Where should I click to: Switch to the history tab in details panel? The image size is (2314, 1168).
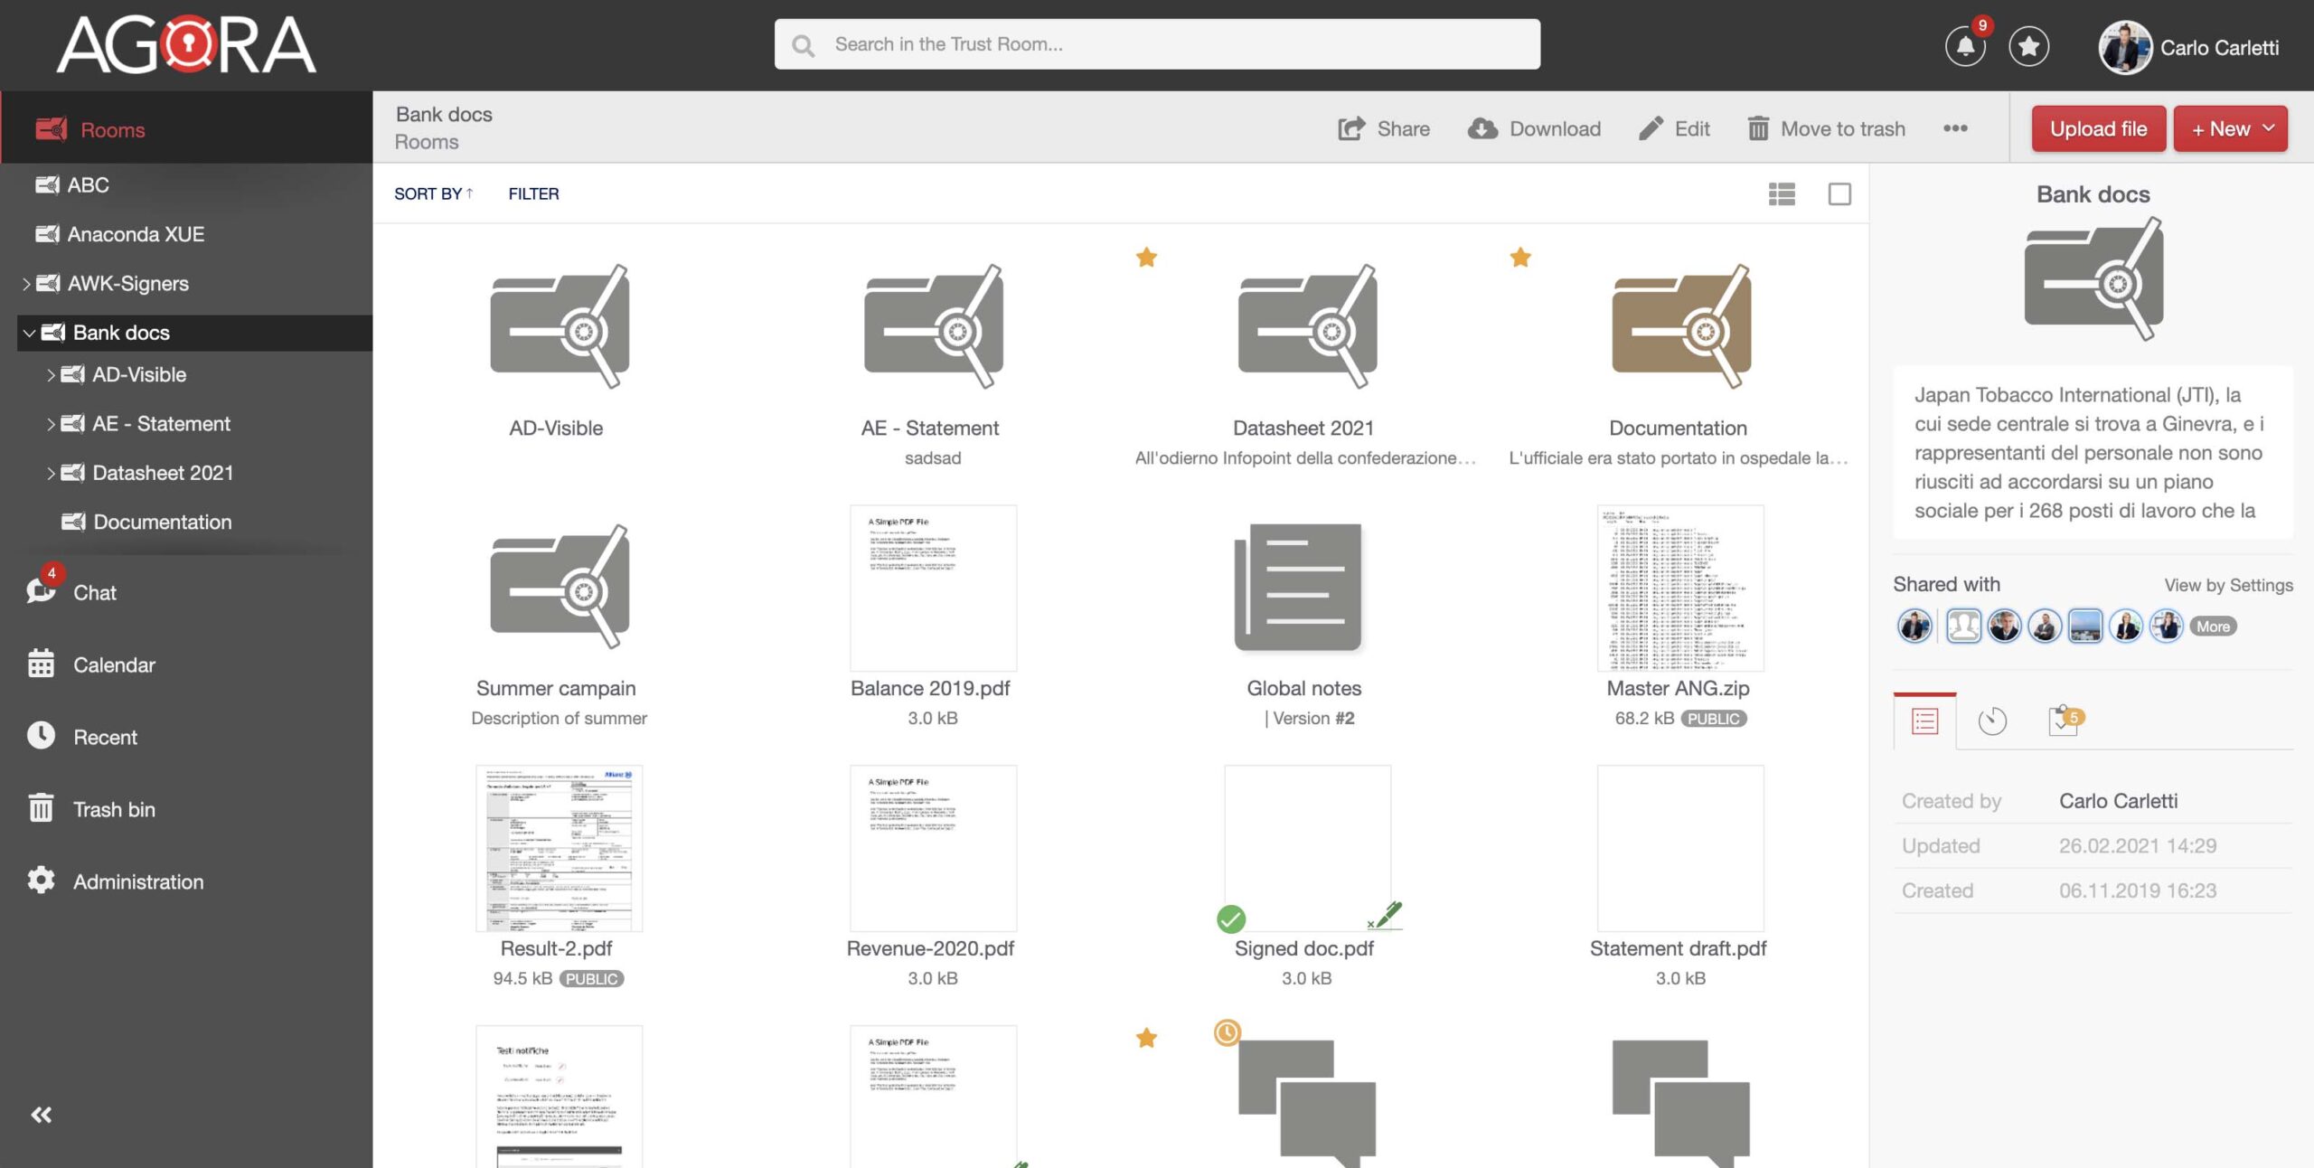1992,721
